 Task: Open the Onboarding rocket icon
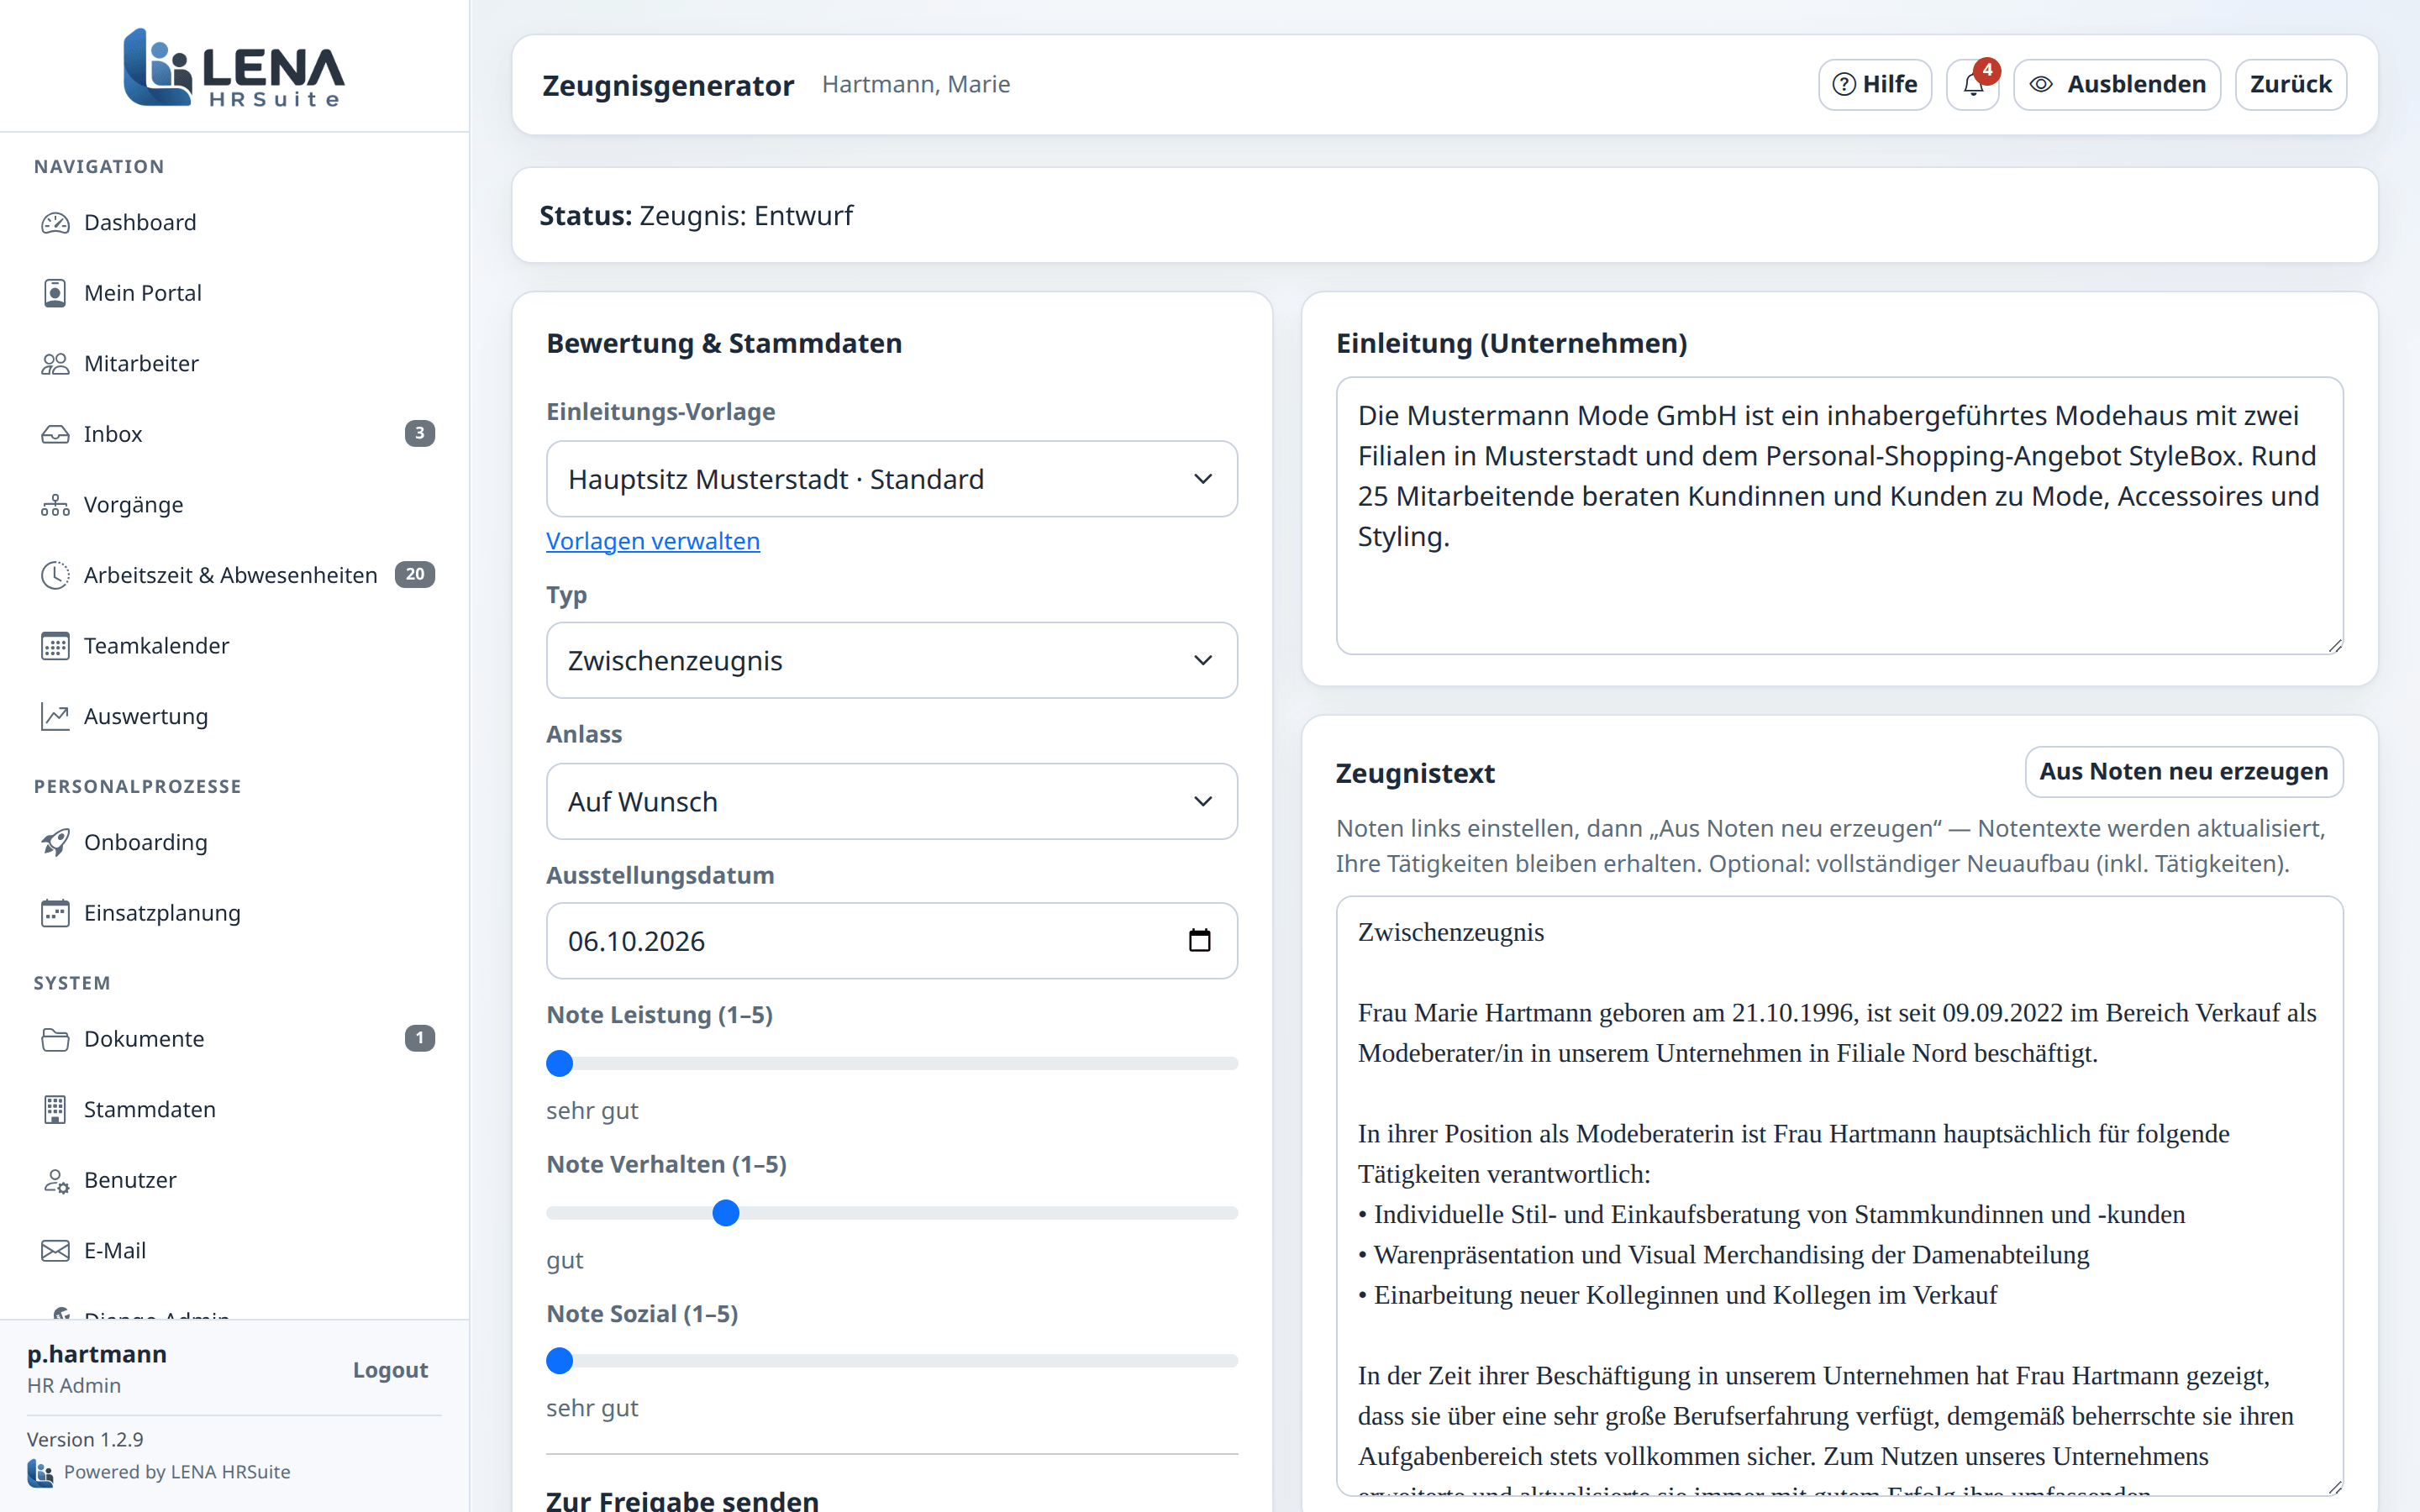[x=55, y=842]
